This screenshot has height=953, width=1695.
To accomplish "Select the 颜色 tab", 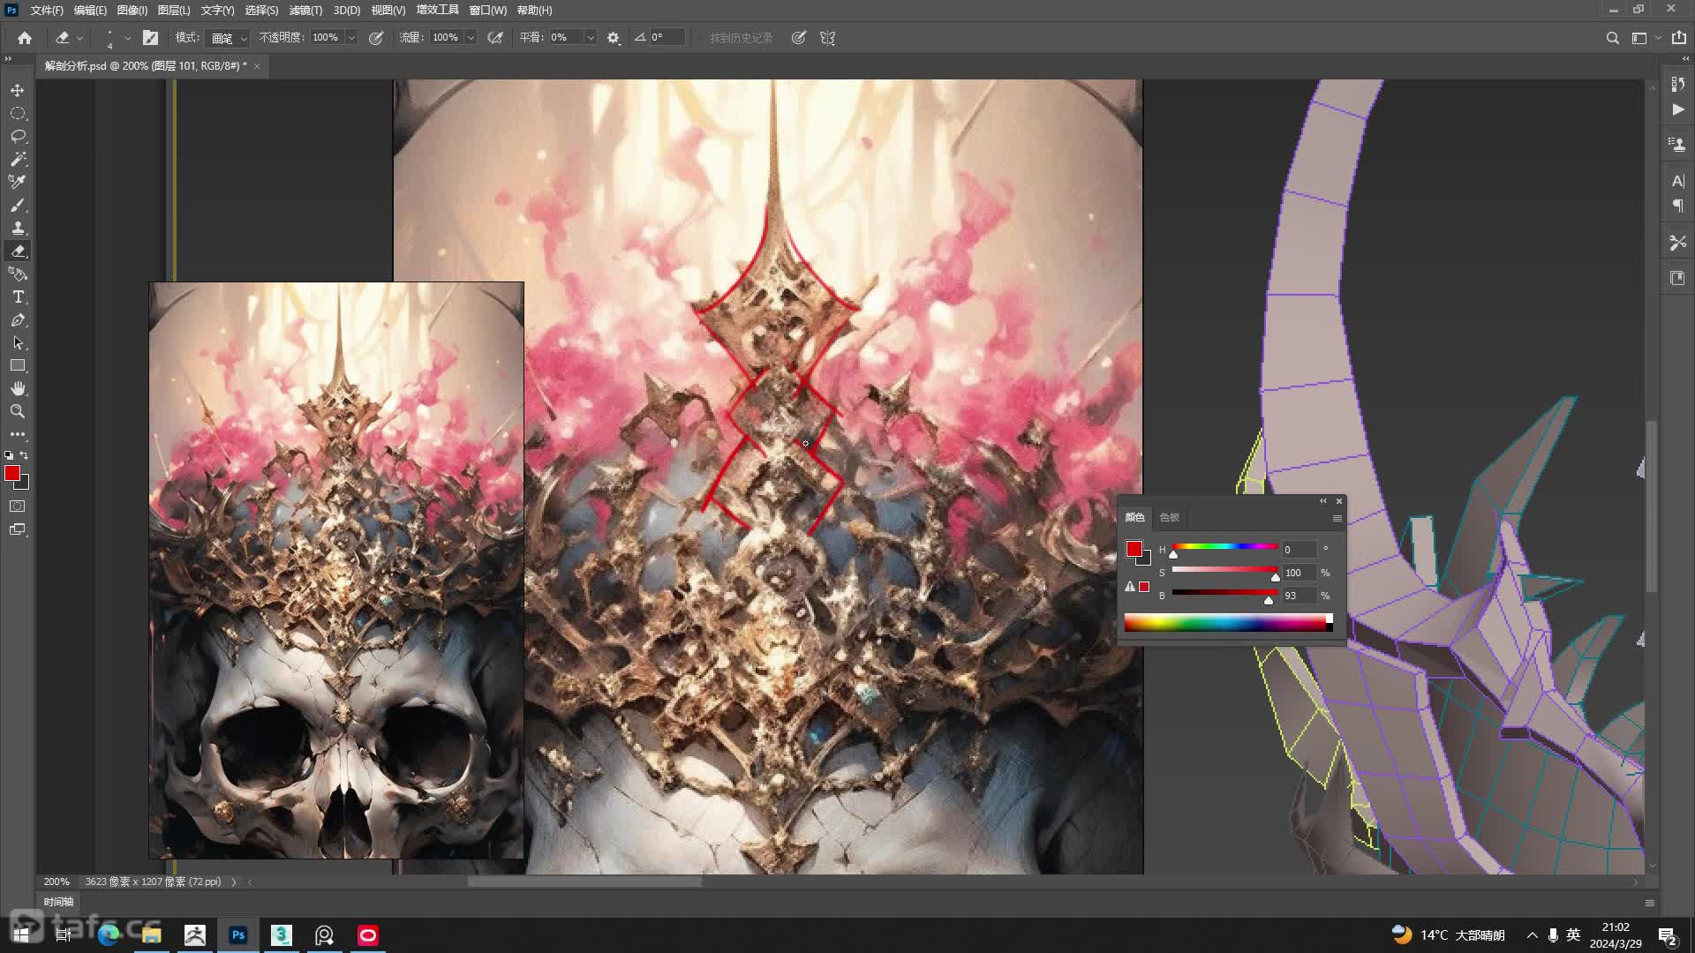I will click(1134, 517).
